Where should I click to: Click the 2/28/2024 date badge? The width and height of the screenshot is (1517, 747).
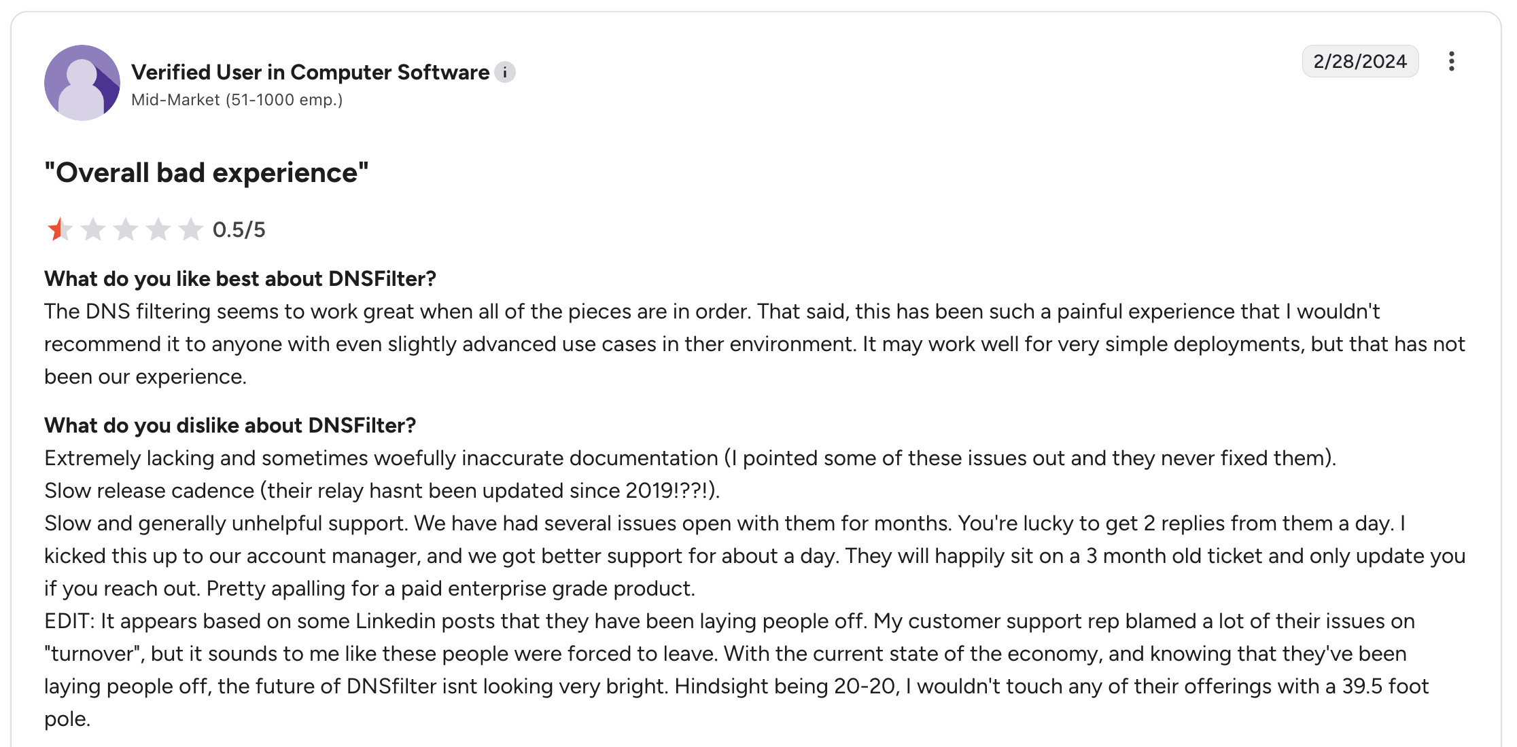coord(1360,61)
